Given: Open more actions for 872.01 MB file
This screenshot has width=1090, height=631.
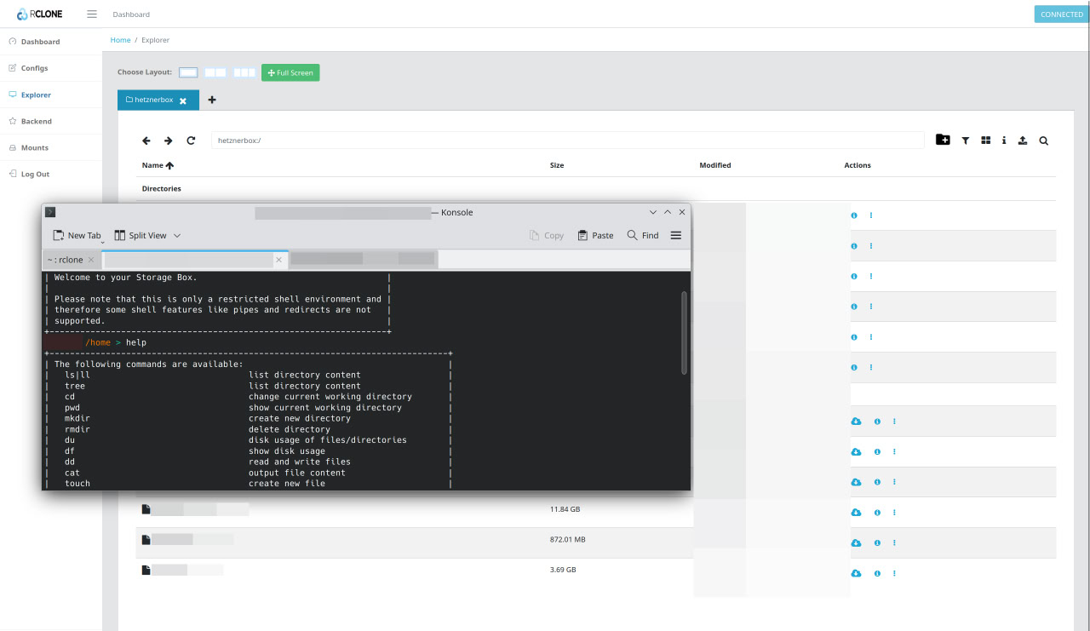Looking at the screenshot, I should click(x=894, y=543).
